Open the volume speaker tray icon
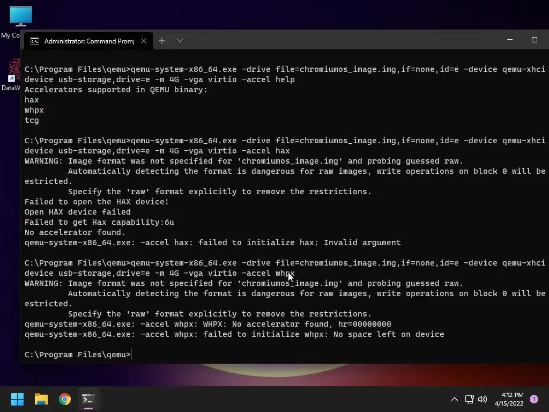This screenshot has width=549, height=412. coord(483,399)
